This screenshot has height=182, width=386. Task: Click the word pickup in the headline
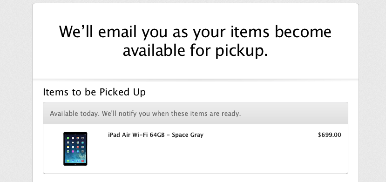coord(242,51)
